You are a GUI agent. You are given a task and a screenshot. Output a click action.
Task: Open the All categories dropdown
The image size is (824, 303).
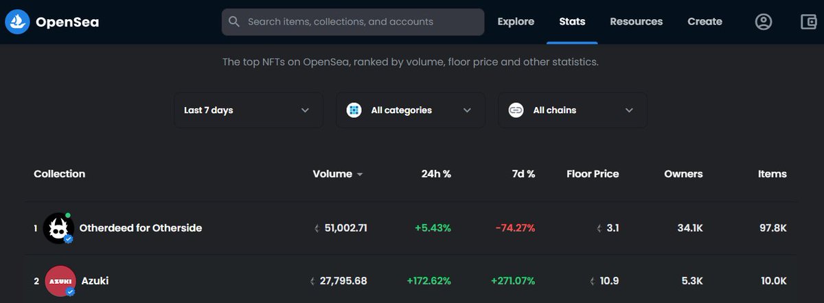pyautogui.click(x=411, y=110)
